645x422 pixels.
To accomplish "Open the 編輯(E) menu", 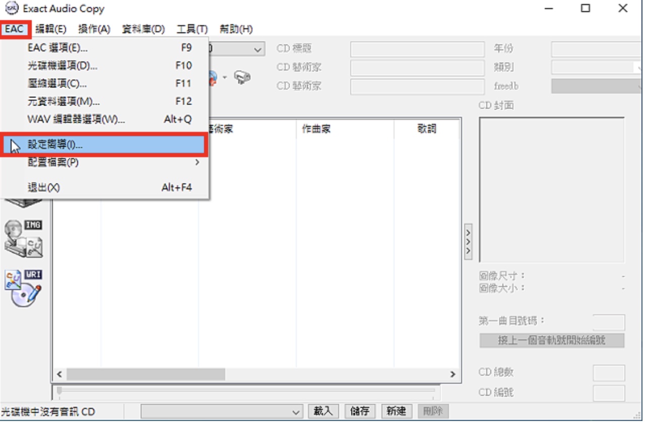I will pyautogui.click(x=51, y=29).
